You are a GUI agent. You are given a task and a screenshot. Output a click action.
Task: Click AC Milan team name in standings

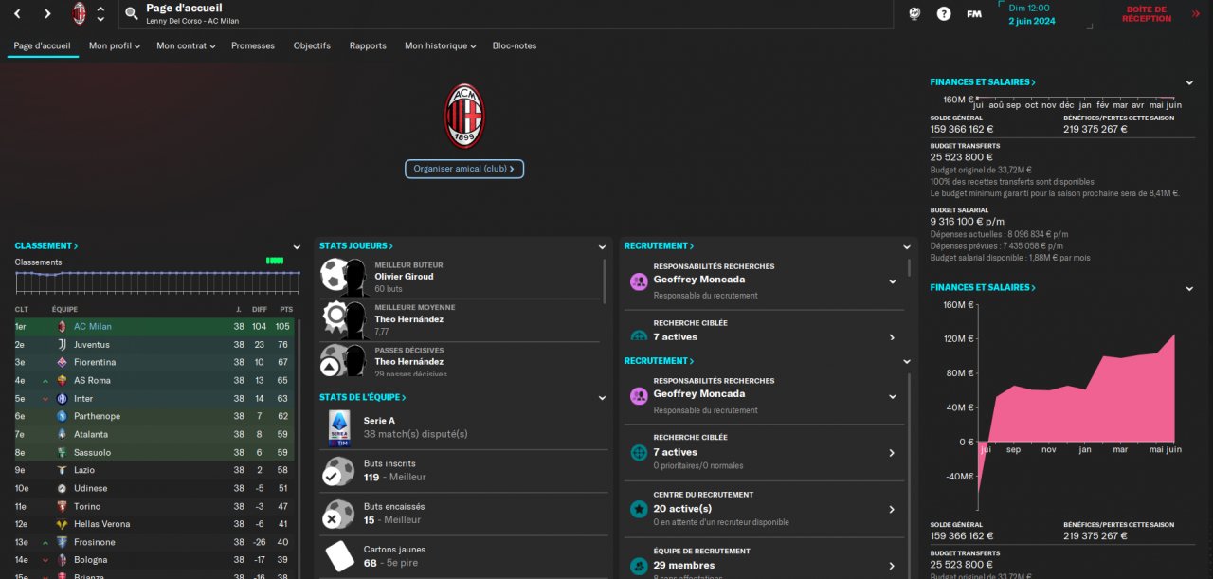tap(93, 327)
